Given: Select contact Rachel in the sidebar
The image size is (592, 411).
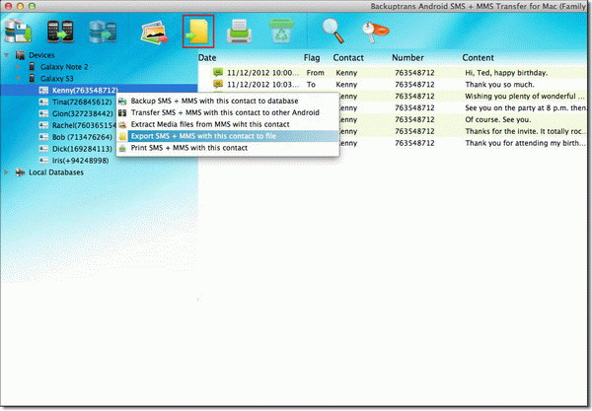Looking at the screenshot, I should pos(84,125).
